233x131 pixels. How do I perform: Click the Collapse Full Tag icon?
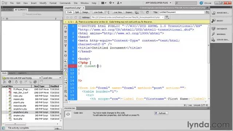click(x=66, y=37)
